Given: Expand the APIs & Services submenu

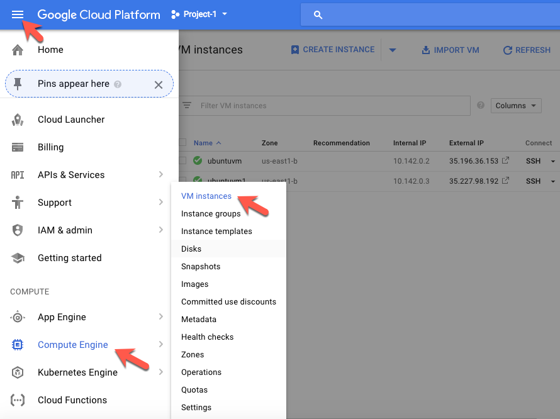Looking at the screenshot, I should 161,175.
